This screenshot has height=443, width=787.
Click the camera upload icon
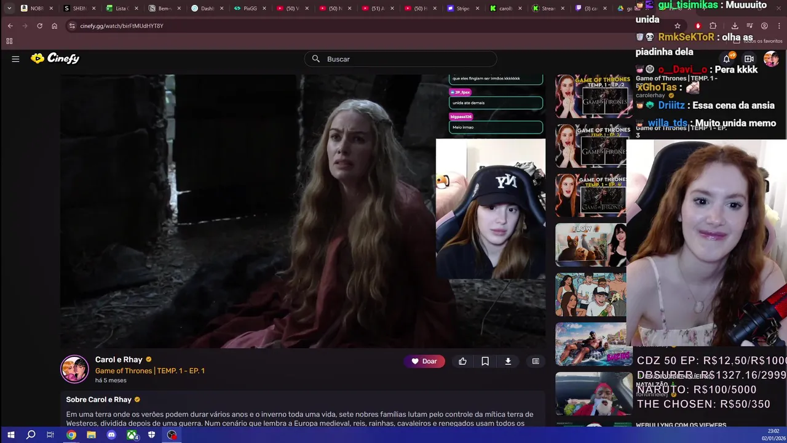tap(749, 59)
